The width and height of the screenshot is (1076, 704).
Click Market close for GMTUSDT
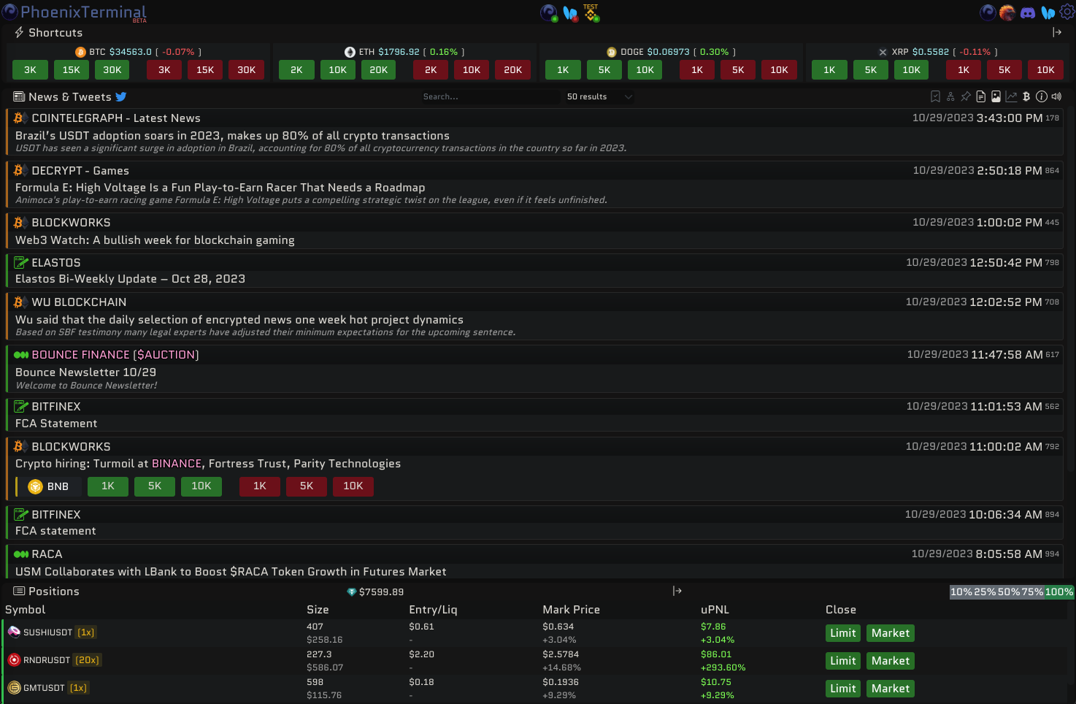(x=890, y=689)
